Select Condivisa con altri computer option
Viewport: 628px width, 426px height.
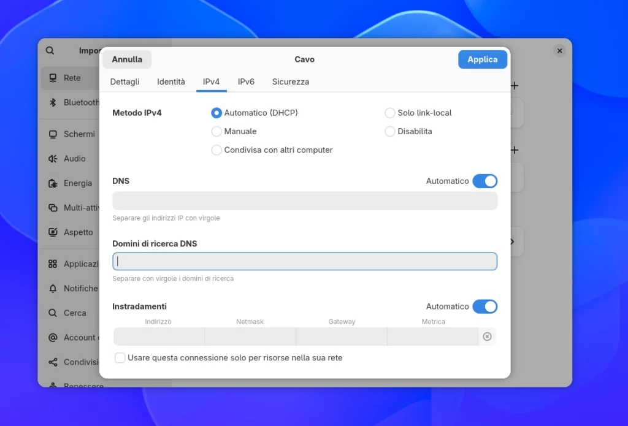[272, 150]
